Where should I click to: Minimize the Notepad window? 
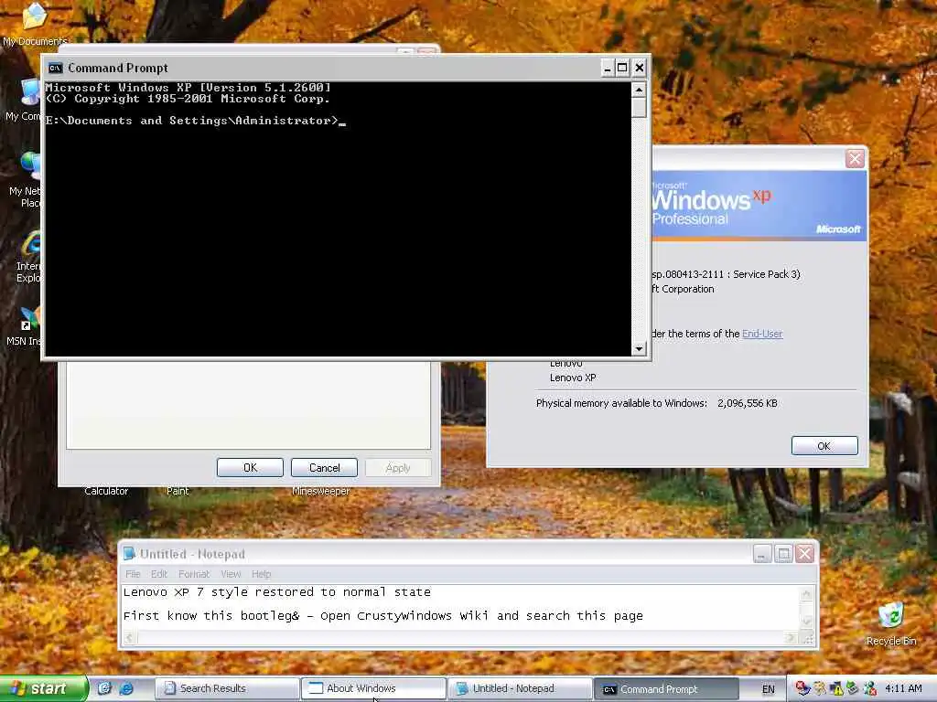762,554
